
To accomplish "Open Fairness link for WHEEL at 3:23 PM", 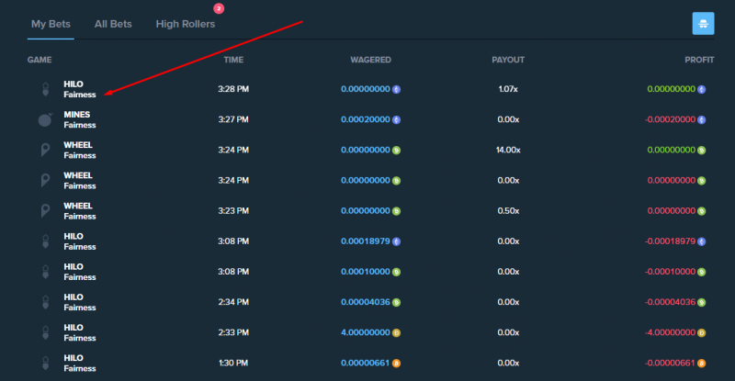I will point(80,217).
